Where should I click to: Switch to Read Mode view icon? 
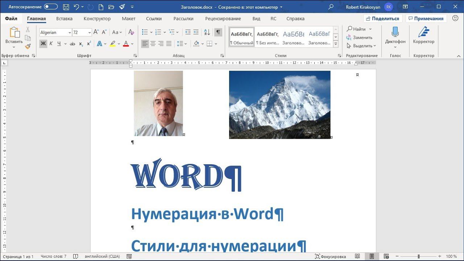tap(357, 256)
